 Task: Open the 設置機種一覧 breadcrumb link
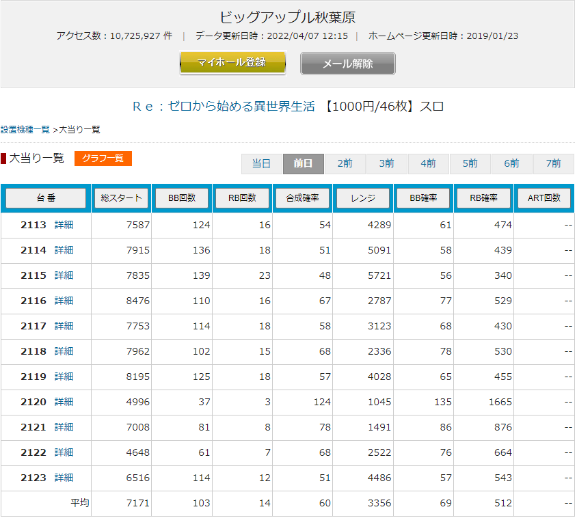[25, 129]
